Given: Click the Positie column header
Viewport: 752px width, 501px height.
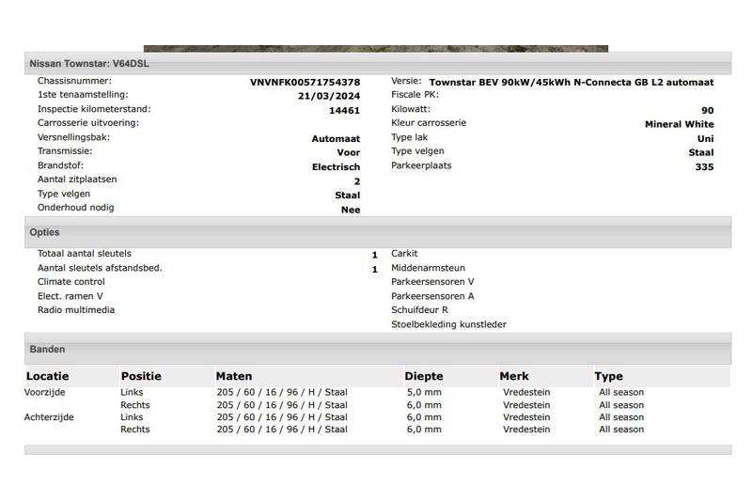Looking at the screenshot, I should (141, 376).
